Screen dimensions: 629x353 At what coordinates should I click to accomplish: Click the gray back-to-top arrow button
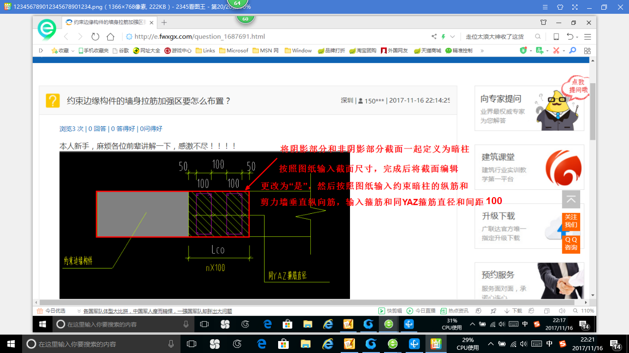pyautogui.click(x=571, y=199)
